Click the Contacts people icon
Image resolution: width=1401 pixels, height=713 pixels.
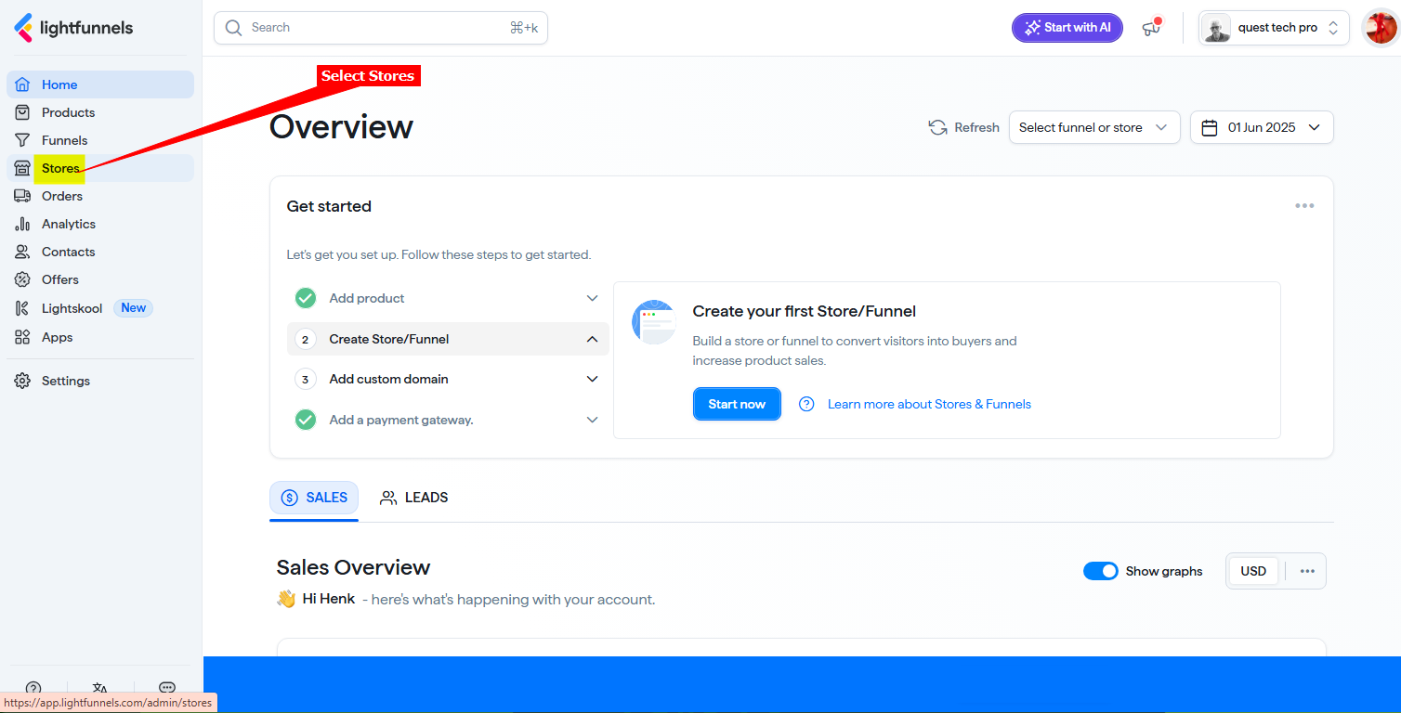[x=23, y=252]
